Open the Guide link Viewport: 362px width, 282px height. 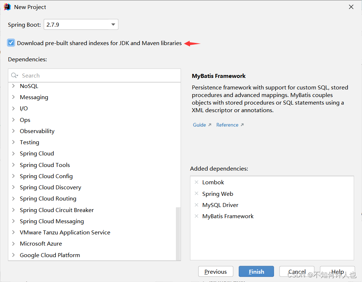click(199, 124)
